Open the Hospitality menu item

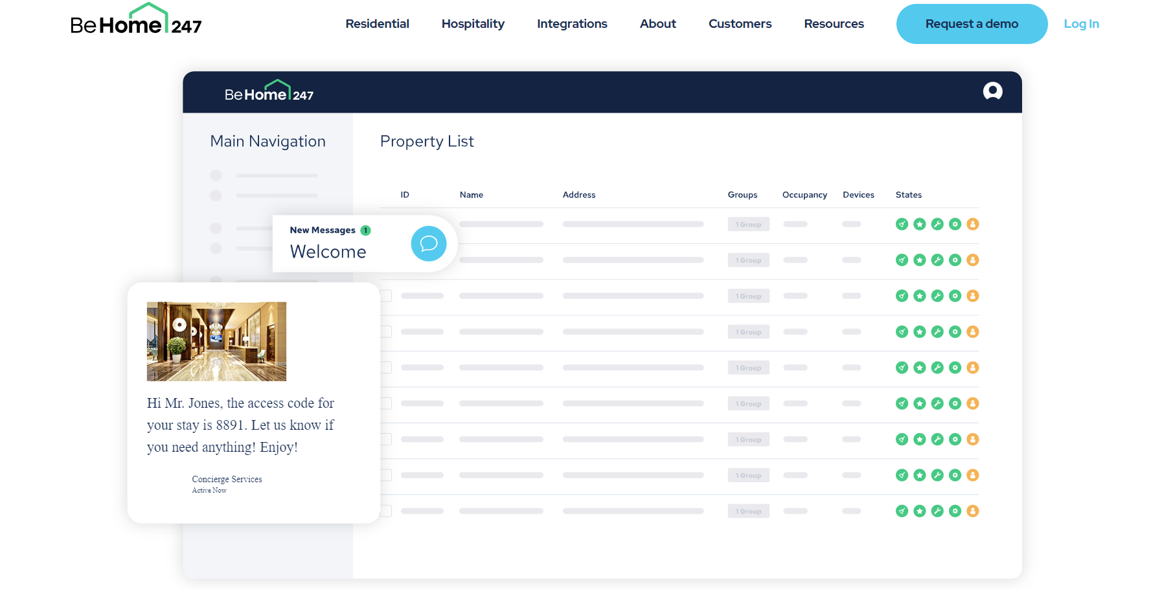tap(473, 24)
